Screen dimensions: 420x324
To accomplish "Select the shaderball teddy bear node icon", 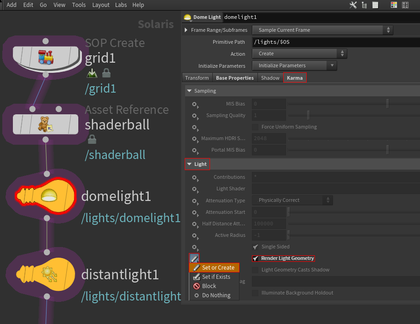I will point(45,124).
